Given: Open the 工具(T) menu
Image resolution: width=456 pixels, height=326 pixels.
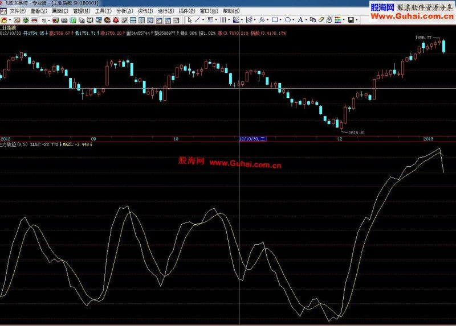Looking at the screenshot, I should click(x=104, y=11).
